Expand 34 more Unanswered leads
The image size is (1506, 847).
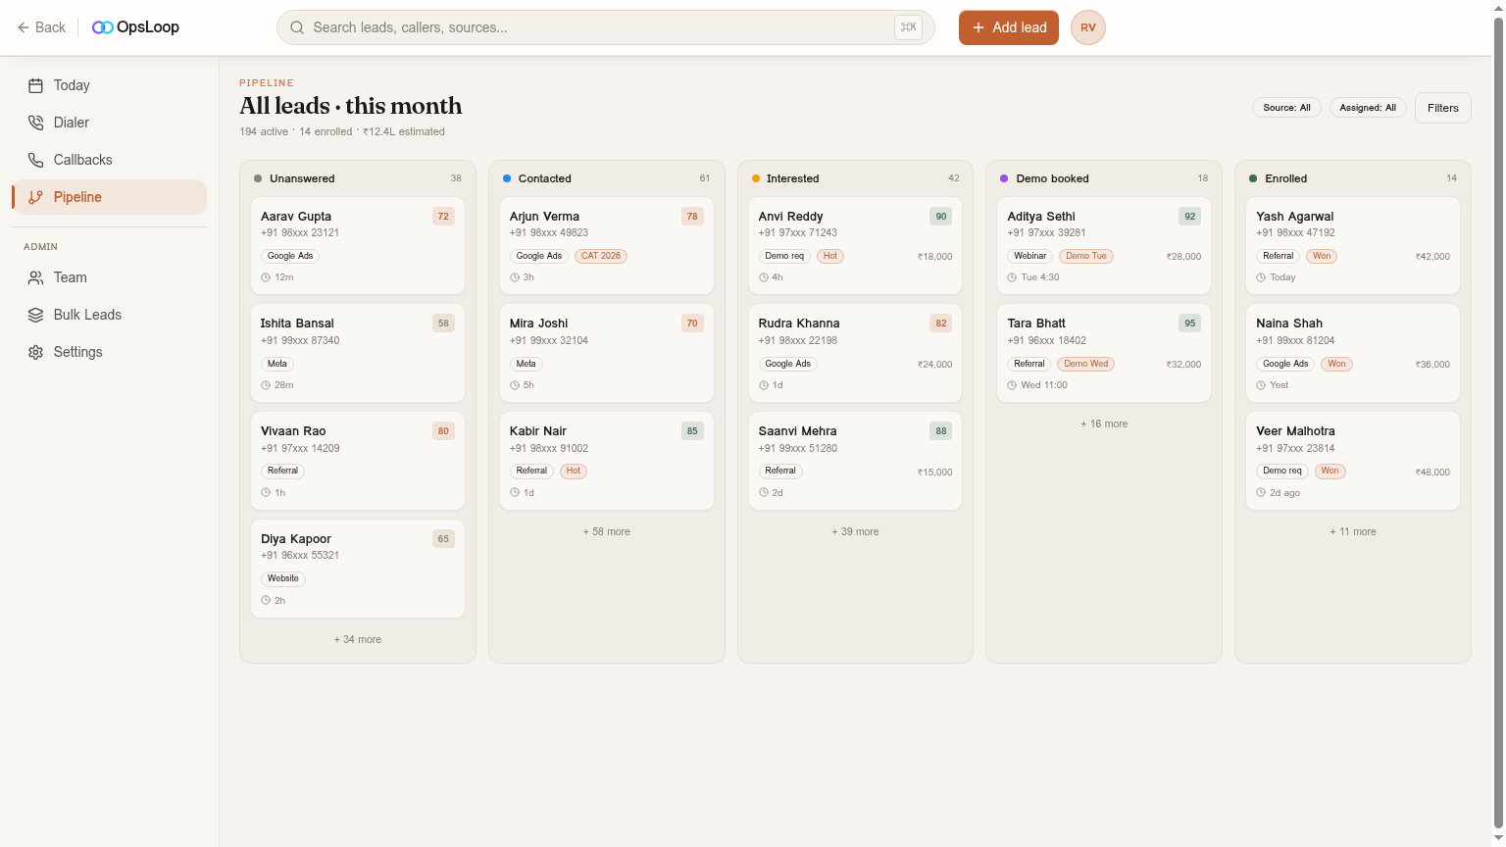358,639
